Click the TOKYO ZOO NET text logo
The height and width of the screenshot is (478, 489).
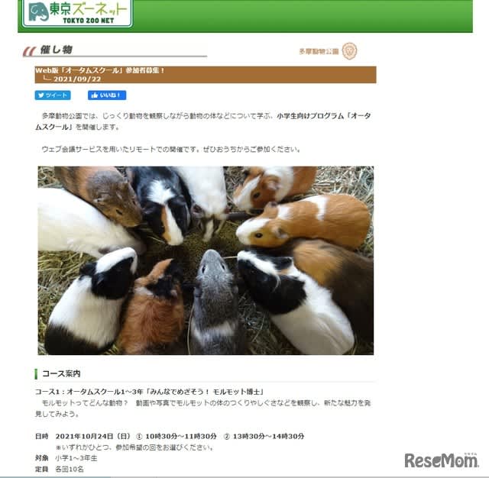pos(89,21)
